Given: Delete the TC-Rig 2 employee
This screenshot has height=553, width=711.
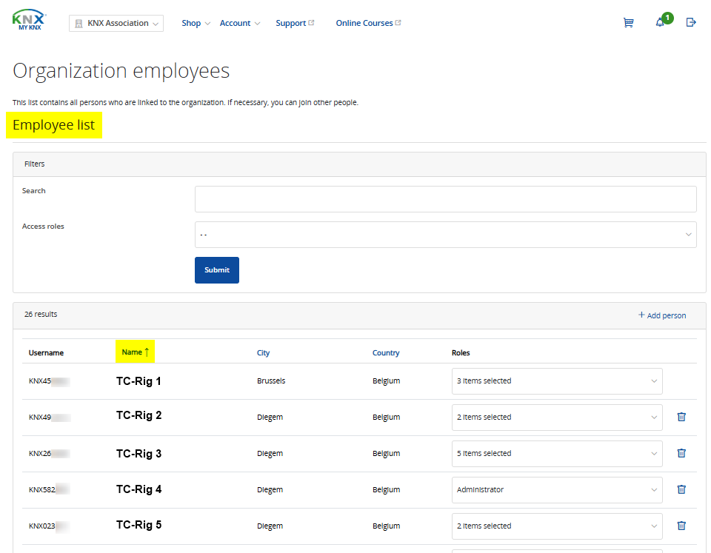Looking at the screenshot, I should click(x=681, y=417).
